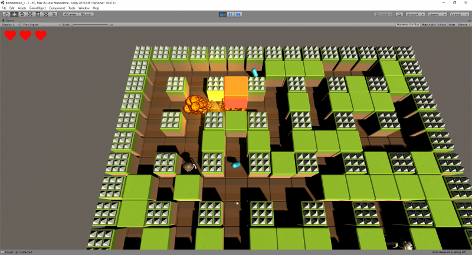Screen dimensions: 472x255
Task: Open the Layout dropdown
Action: [x=460, y=14]
